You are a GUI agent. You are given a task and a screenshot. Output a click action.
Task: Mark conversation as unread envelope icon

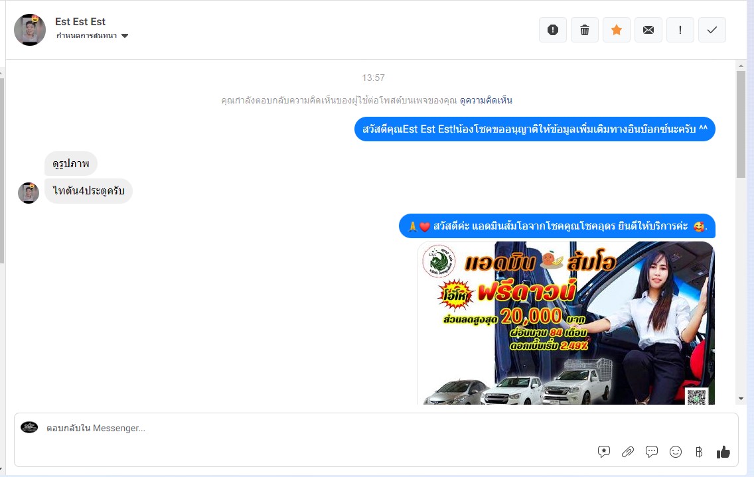tap(648, 30)
